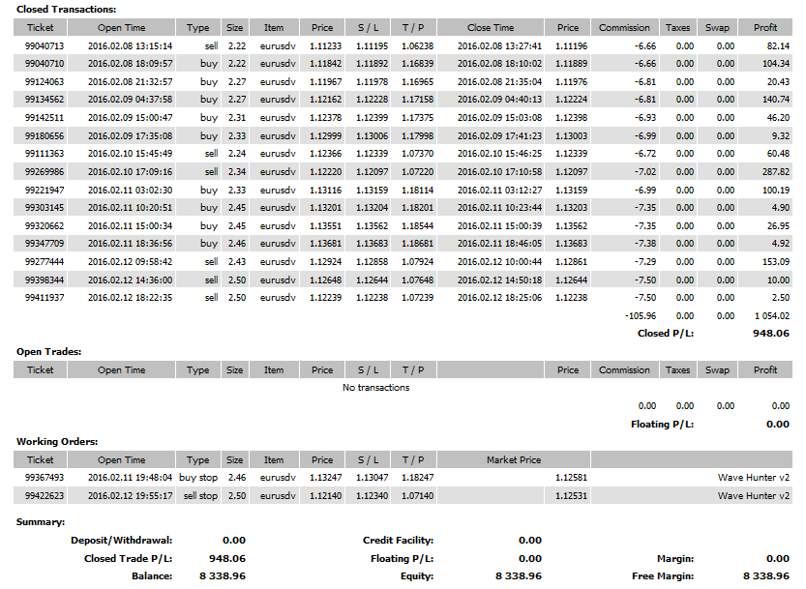Click profit value 104.34

pos(776,64)
